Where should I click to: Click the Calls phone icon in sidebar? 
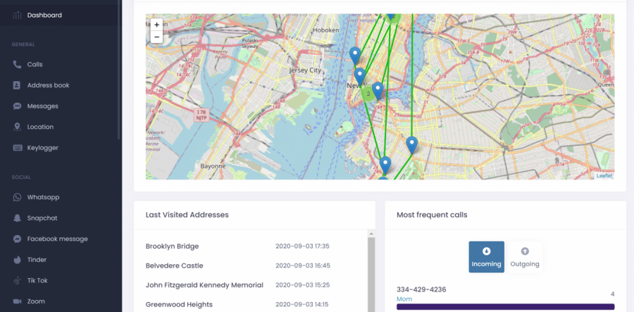[17, 64]
